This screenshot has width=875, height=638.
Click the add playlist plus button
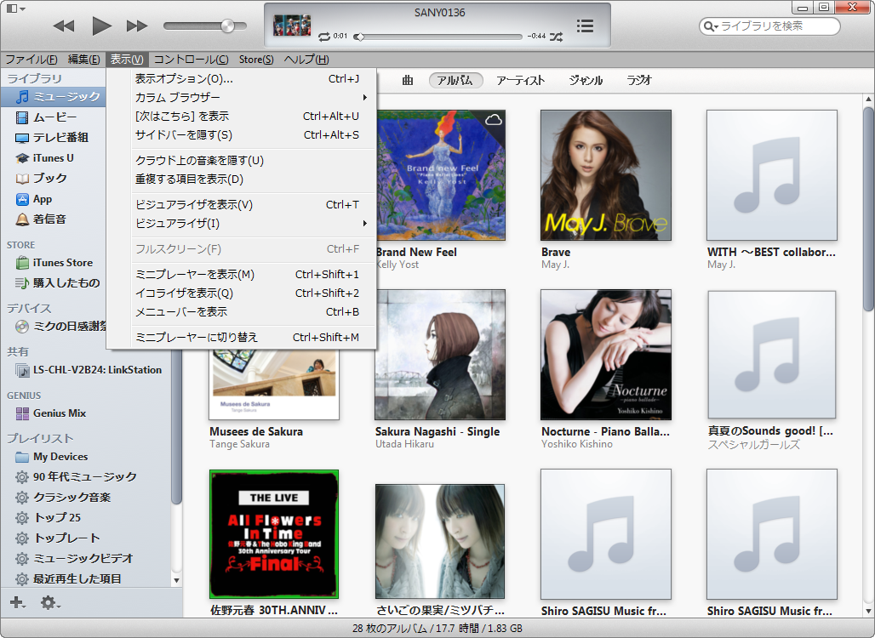(x=17, y=602)
